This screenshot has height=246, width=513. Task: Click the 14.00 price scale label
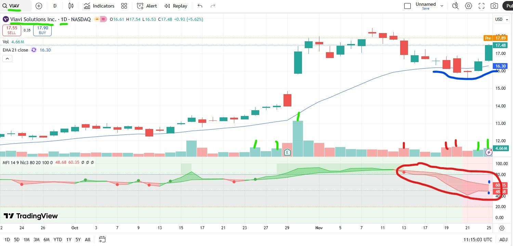point(500,106)
